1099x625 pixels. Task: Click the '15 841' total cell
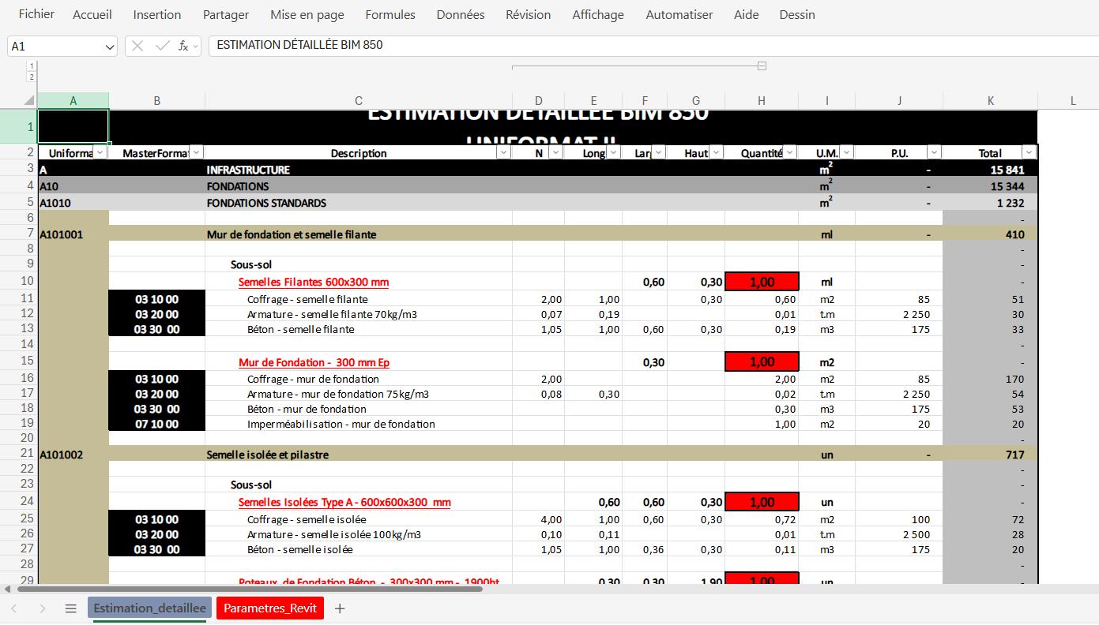[x=991, y=169]
